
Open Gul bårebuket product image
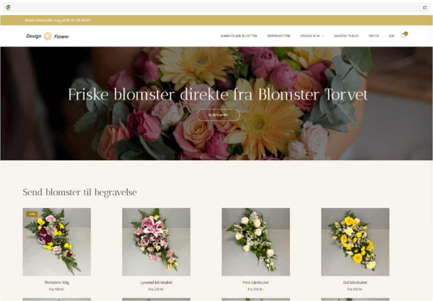(355, 242)
